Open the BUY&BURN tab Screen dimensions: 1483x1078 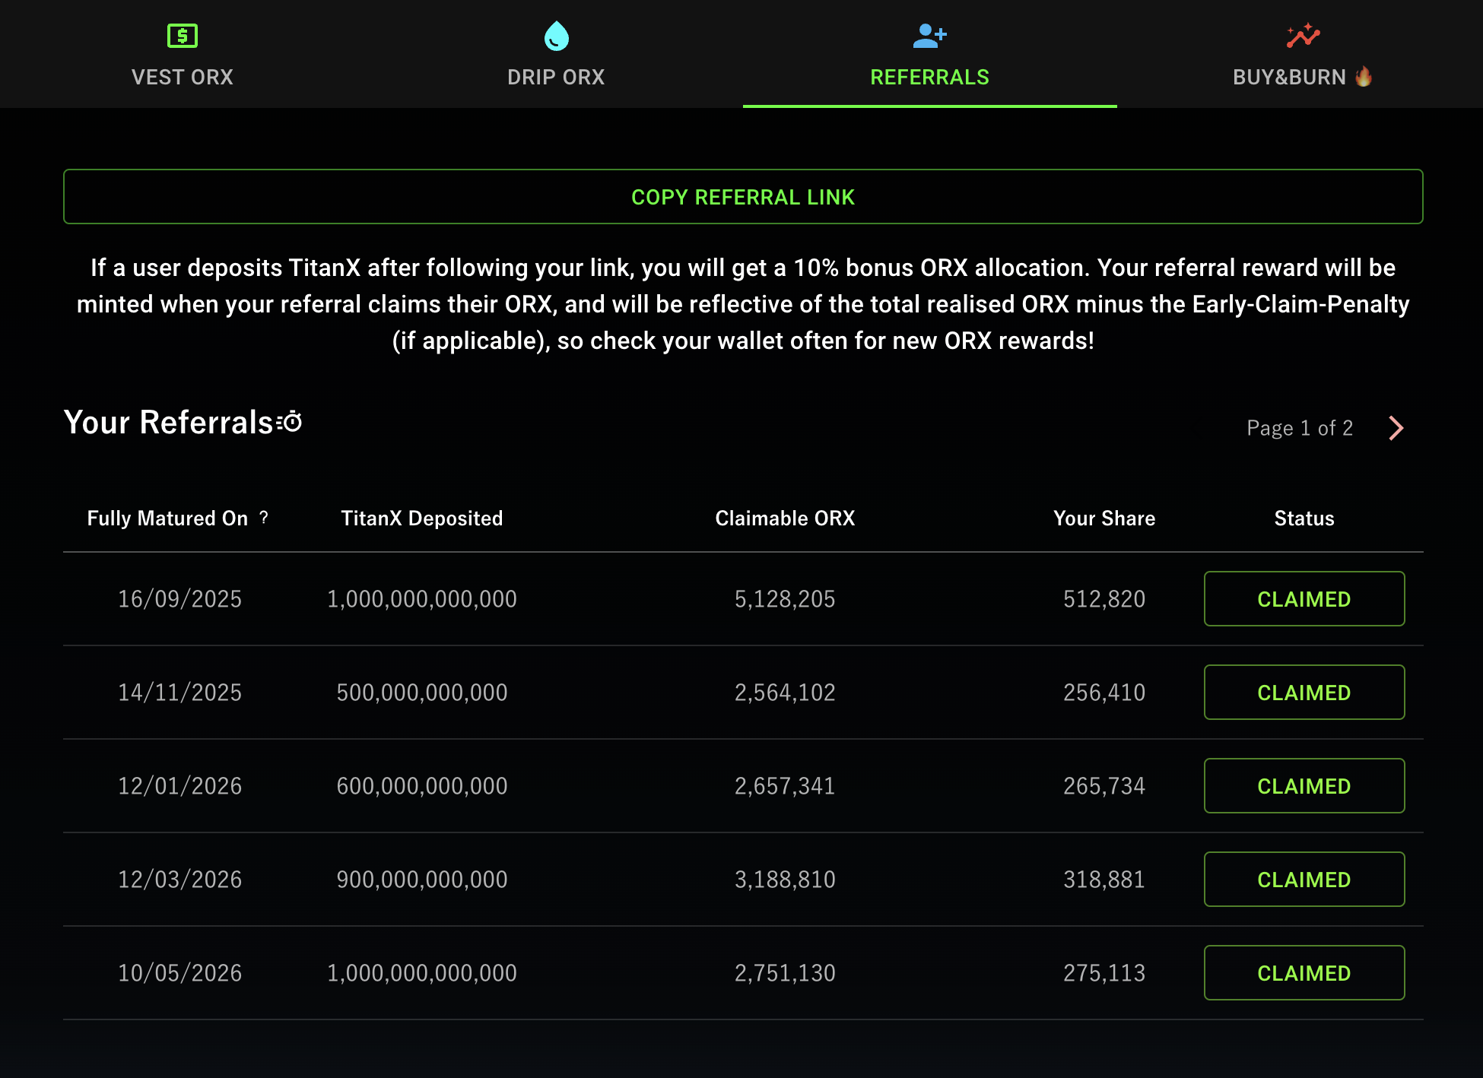click(1289, 77)
